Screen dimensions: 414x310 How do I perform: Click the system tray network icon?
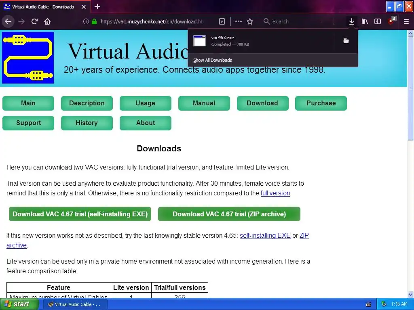tap(384, 304)
